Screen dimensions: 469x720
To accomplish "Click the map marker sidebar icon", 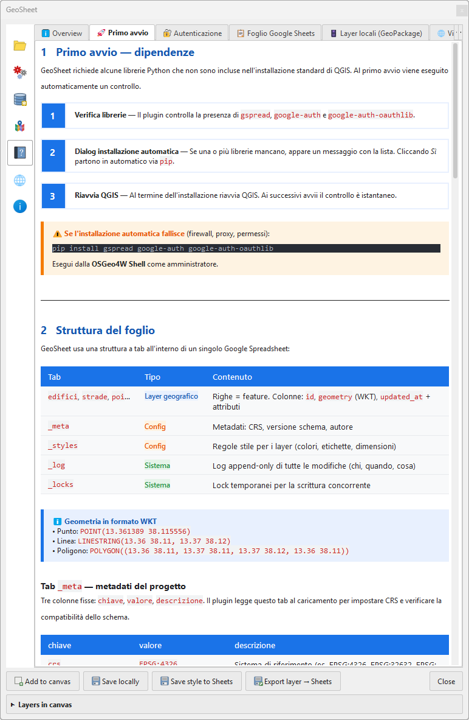I will [20, 126].
